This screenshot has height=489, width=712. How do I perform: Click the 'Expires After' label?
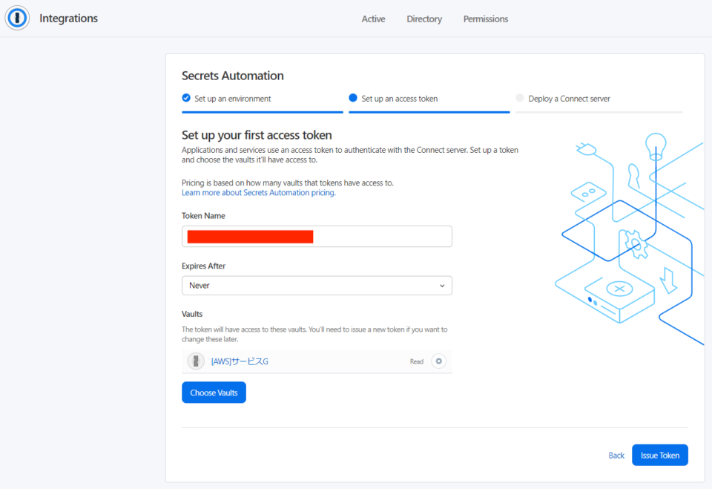pos(203,266)
